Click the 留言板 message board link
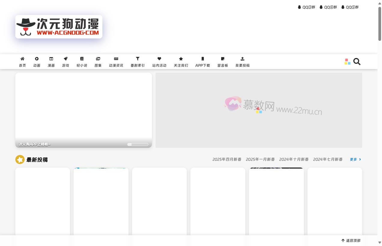The image size is (382, 246). (x=223, y=62)
